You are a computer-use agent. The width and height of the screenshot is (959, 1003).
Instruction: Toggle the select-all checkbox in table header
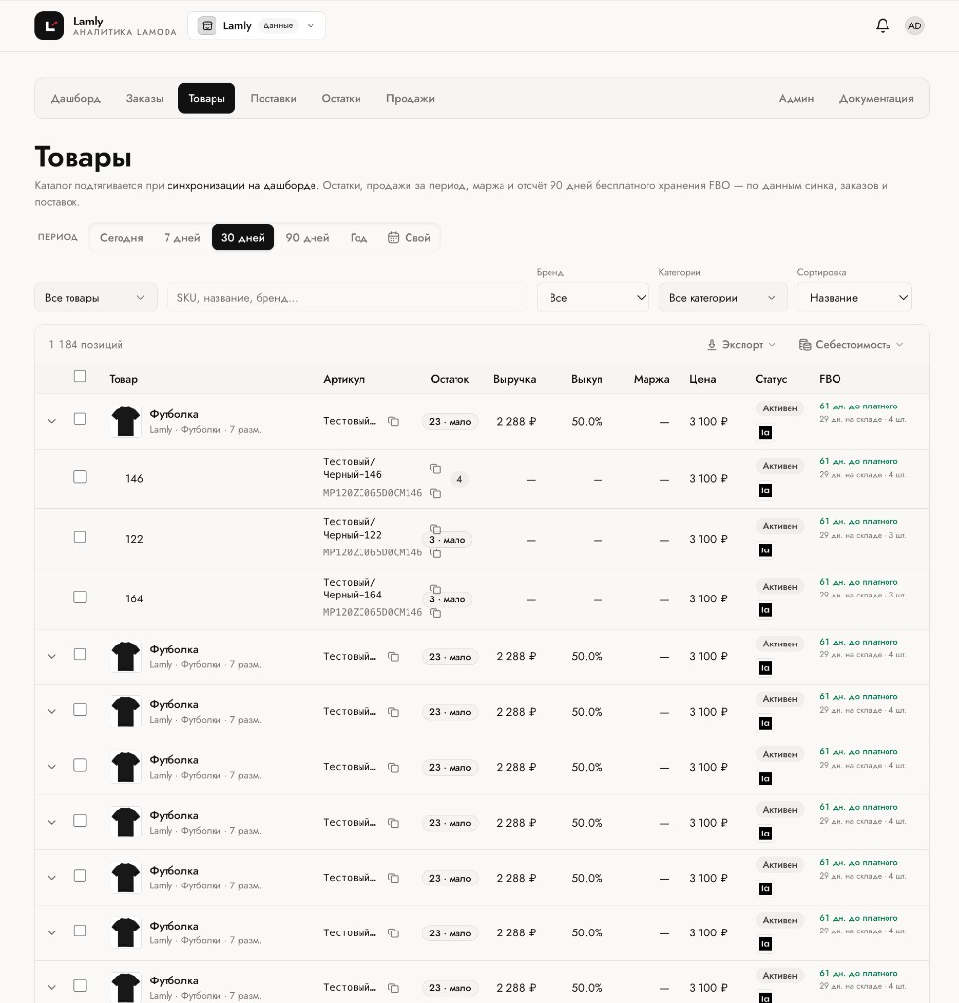tap(80, 376)
